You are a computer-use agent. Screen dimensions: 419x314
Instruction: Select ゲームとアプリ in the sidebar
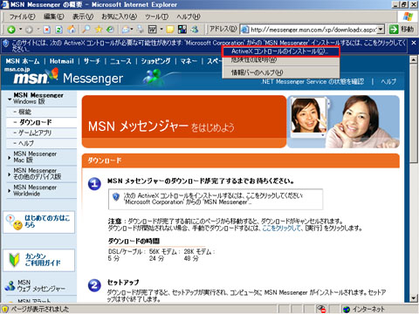(x=35, y=133)
